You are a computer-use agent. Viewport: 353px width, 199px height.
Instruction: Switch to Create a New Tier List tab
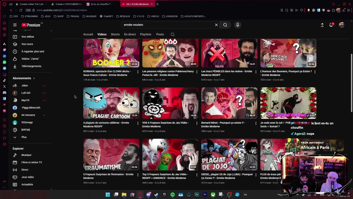pos(32,4)
